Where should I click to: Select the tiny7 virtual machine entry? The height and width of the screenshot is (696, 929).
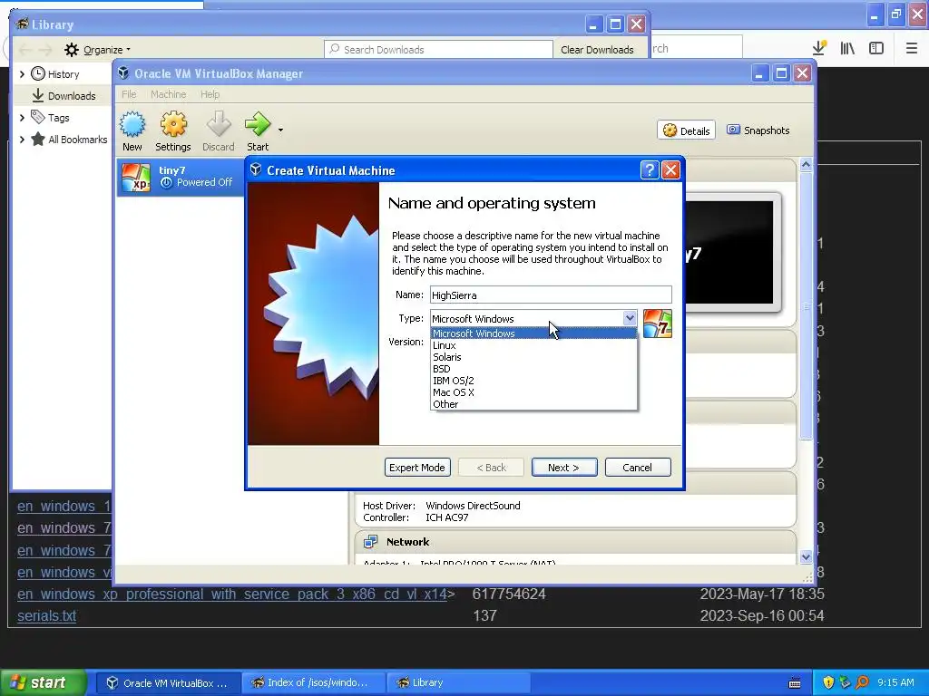coord(181,177)
